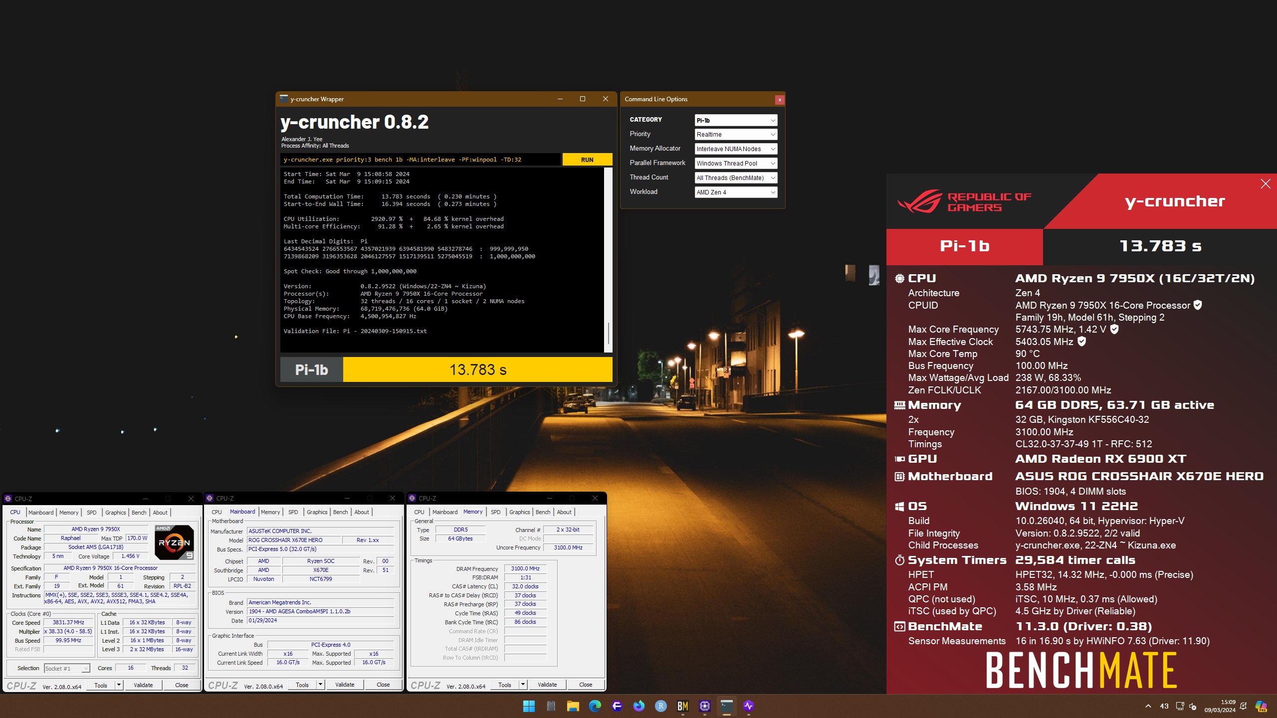Click Validation File line in the y-cruncher output
The image size is (1277, 718).
[x=355, y=331]
